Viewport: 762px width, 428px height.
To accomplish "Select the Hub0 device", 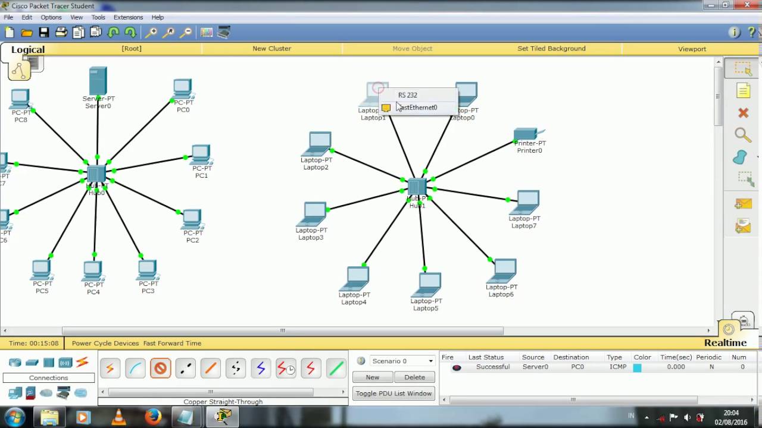I will tap(96, 174).
